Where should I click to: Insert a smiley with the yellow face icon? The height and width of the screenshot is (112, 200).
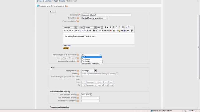pyautogui.click(x=119, y=30)
